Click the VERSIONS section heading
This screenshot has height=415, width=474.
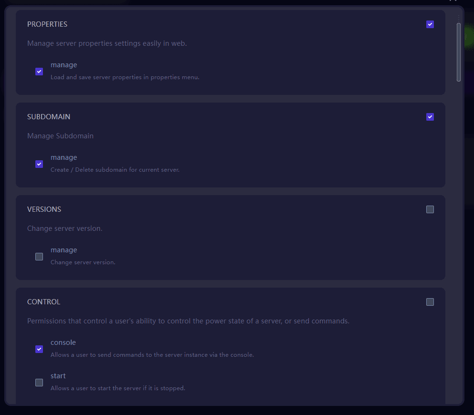44,209
